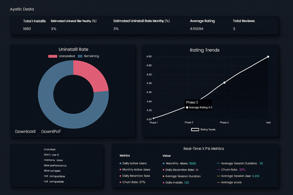This screenshot has width=293, height=195.
Task: Click the pink Uninstalled color swatch
Action: (x=52, y=56)
